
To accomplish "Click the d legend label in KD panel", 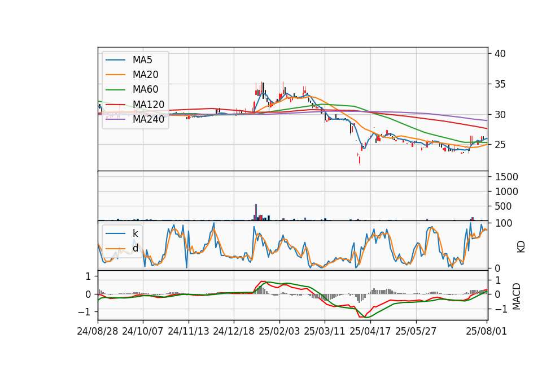I will coord(135,248).
